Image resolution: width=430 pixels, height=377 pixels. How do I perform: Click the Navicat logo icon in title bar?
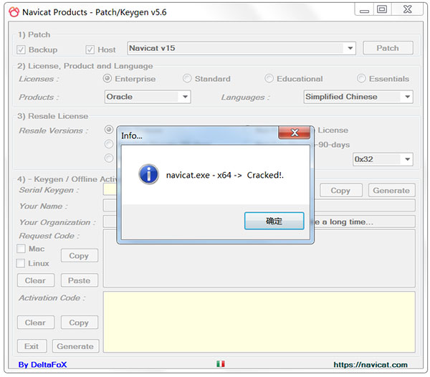pyautogui.click(x=14, y=12)
